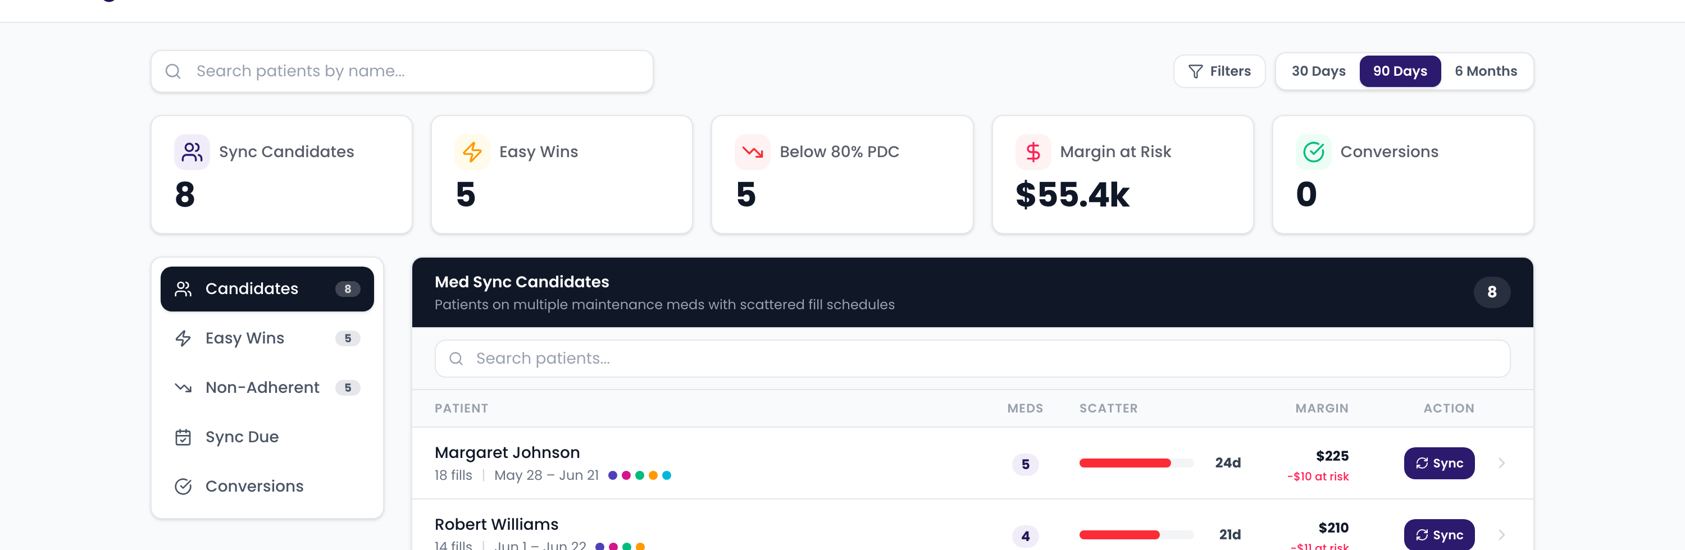Click the Conversions checkmark card icon

[x=1313, y=152]
